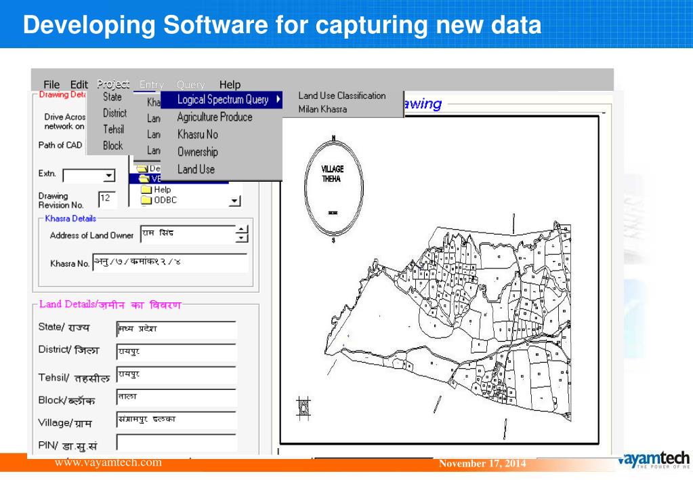Expand the Extn. dropdown
This screenshot has height=480, width=693.
(x=108, y=176)
